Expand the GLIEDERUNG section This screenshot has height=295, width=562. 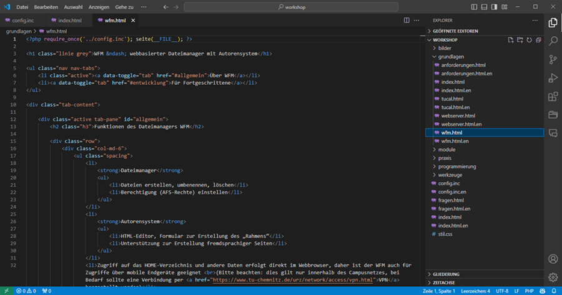(x=446, y=274)
